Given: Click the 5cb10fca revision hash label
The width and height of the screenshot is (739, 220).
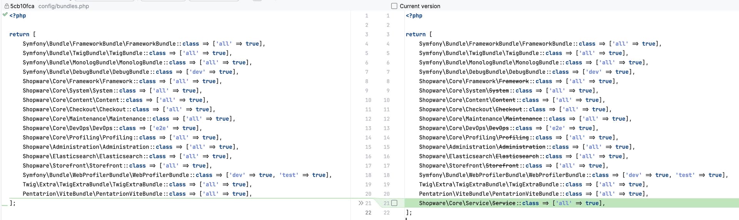Looking at the screenshot, I should point(22,6).
